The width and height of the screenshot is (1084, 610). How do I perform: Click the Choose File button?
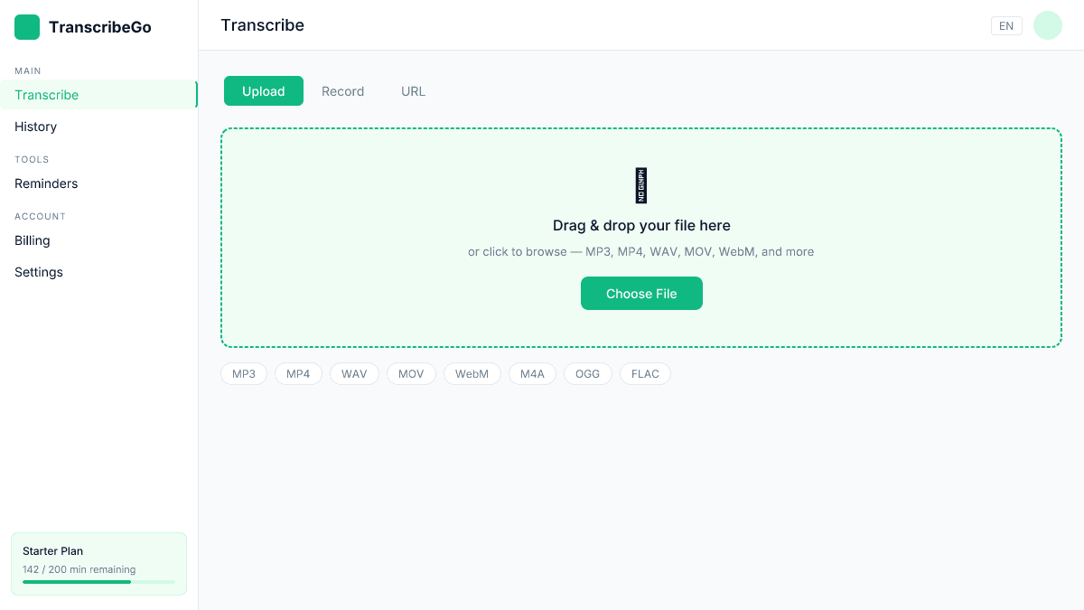(641, 294)
